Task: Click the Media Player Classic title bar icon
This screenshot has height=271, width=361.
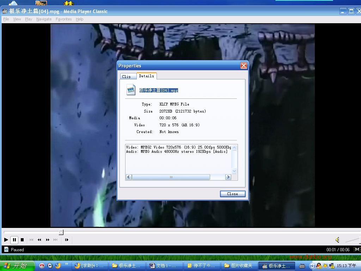Action: [5, 11]
